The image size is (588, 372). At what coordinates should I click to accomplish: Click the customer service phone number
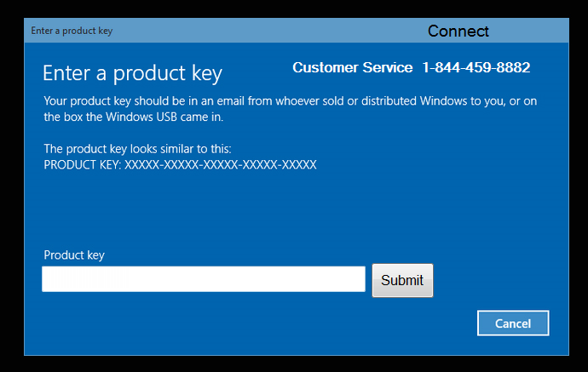(476, 67)
